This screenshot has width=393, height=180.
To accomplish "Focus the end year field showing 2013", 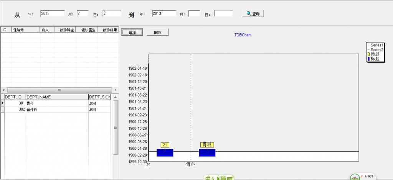I will click(164, 13).
